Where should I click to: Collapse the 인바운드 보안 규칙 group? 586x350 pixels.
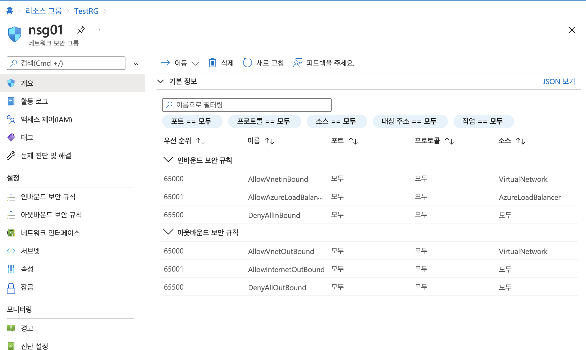point(168,160)
